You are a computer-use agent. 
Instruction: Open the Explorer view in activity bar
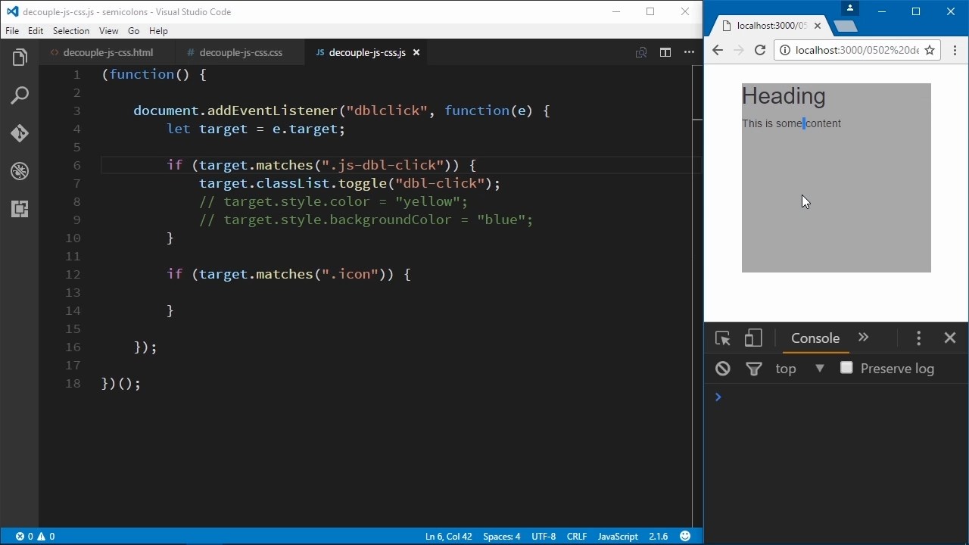20,58
